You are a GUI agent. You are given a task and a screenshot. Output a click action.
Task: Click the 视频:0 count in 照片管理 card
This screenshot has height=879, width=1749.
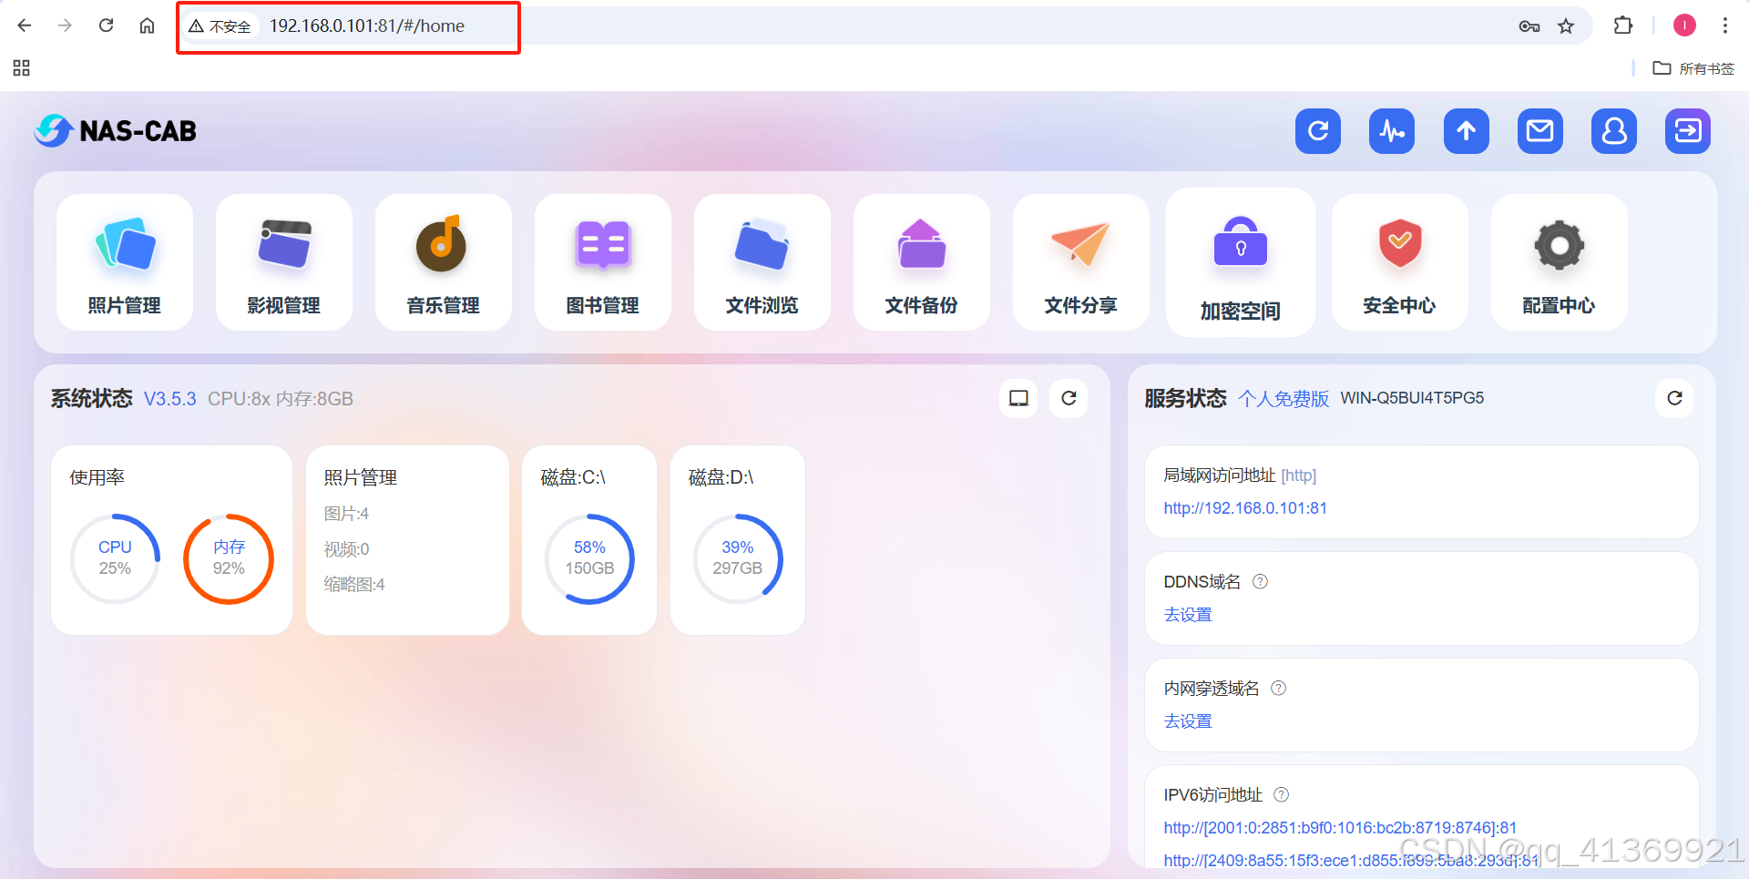[346, 549]
